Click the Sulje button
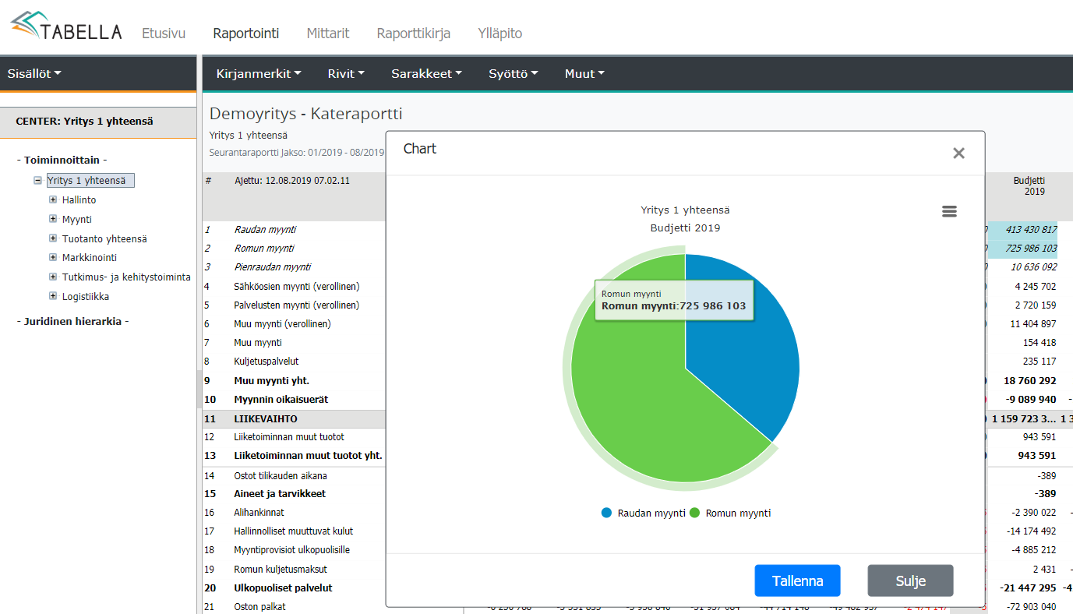This screenshot has height=614, width=1073. (910, 581)
